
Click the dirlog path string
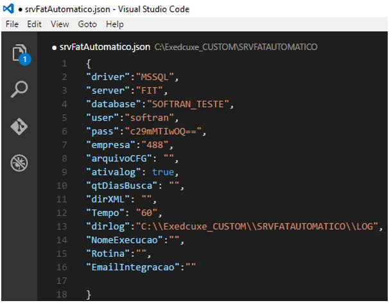(x=258, y=226)
